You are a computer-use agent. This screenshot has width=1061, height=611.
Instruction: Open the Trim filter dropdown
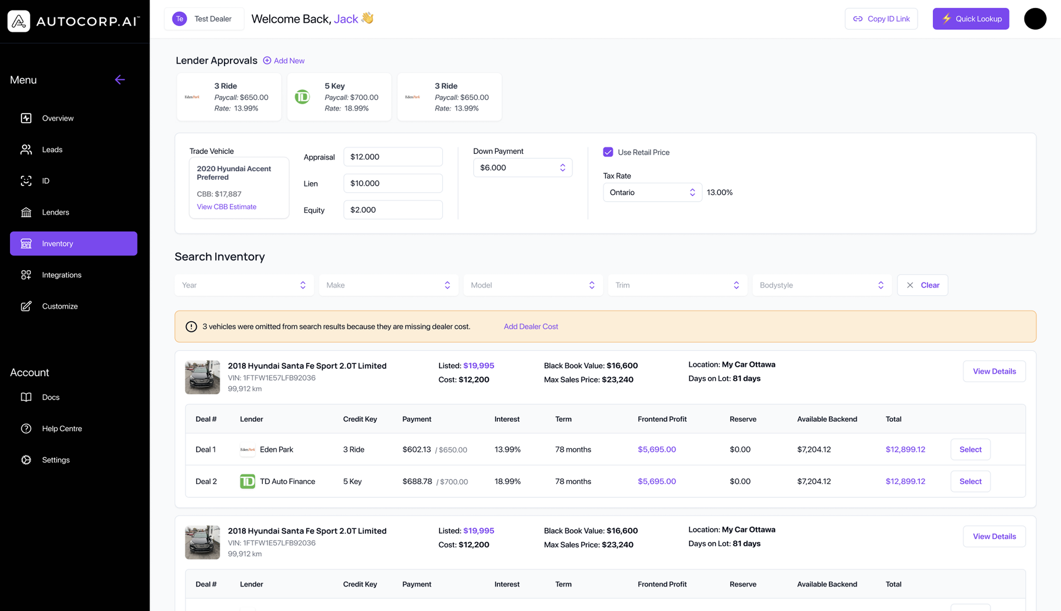[x=677, y=285]
